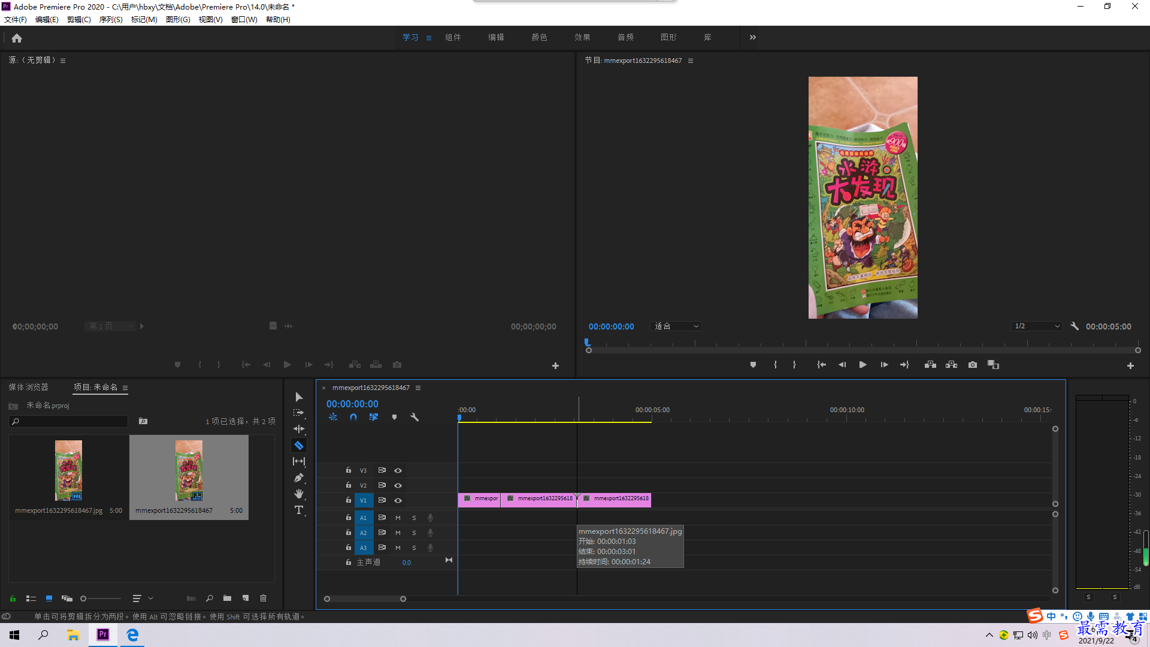This screenshot has width=1150, height=647.
Task: Switch to 效果 workspace tab
Action: (582, 37)
